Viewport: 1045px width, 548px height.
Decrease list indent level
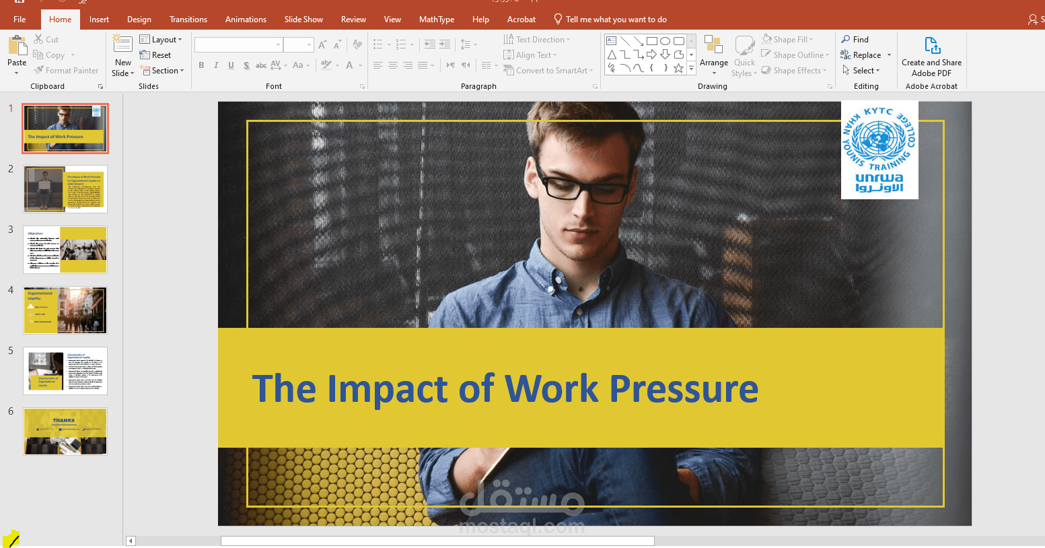coord(429,44)
